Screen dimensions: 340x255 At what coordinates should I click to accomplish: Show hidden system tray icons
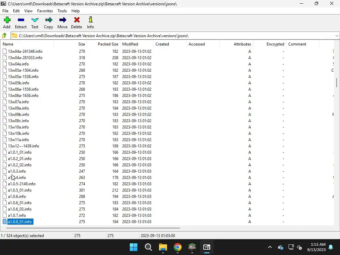[x=270, y=247]
